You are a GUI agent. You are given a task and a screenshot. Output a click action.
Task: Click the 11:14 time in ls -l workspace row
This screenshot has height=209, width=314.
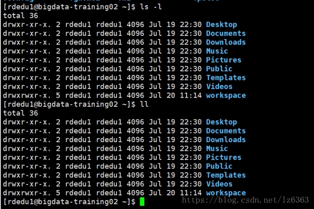pos(191,95)
